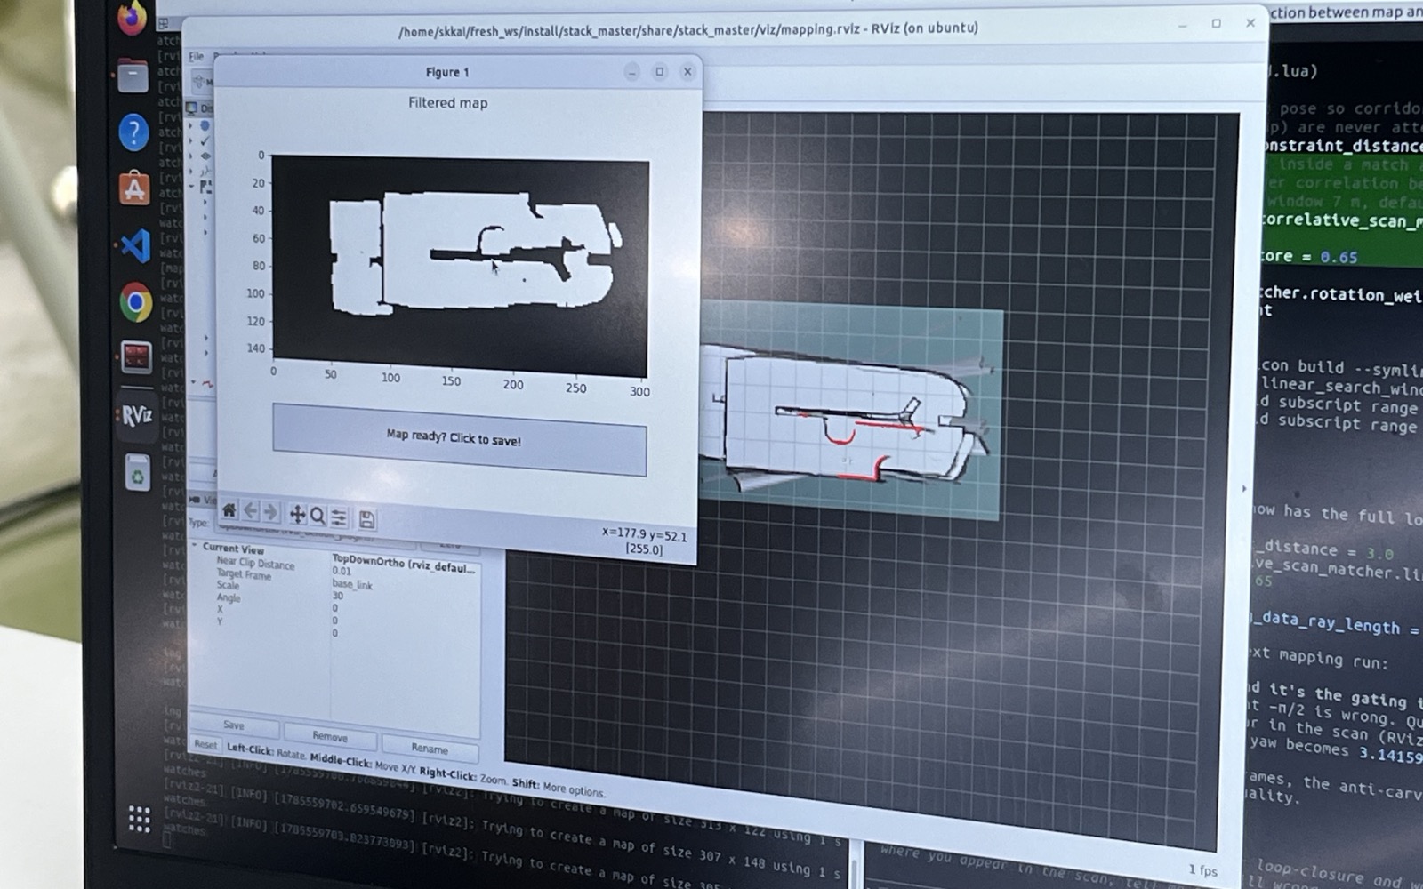Click the 'Map ready? Click to save!' button

point(459,439)
